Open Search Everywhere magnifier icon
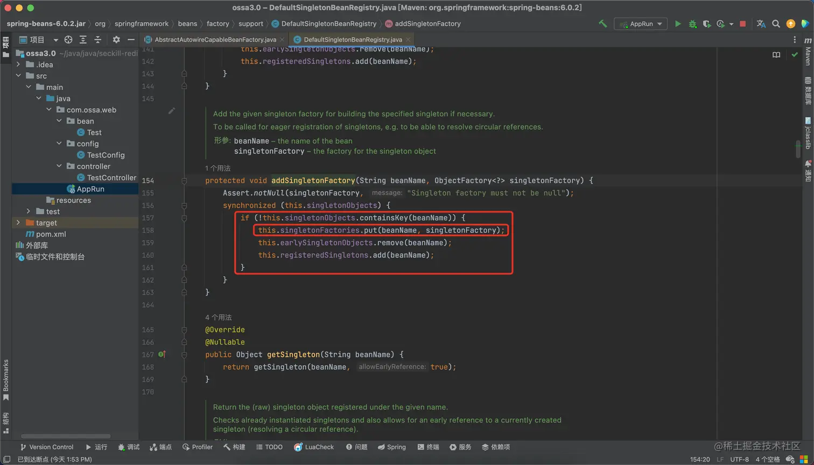Image resolution: width=814 pixels, height=465 pixels. pyautogui.click(x=776, y=24)
